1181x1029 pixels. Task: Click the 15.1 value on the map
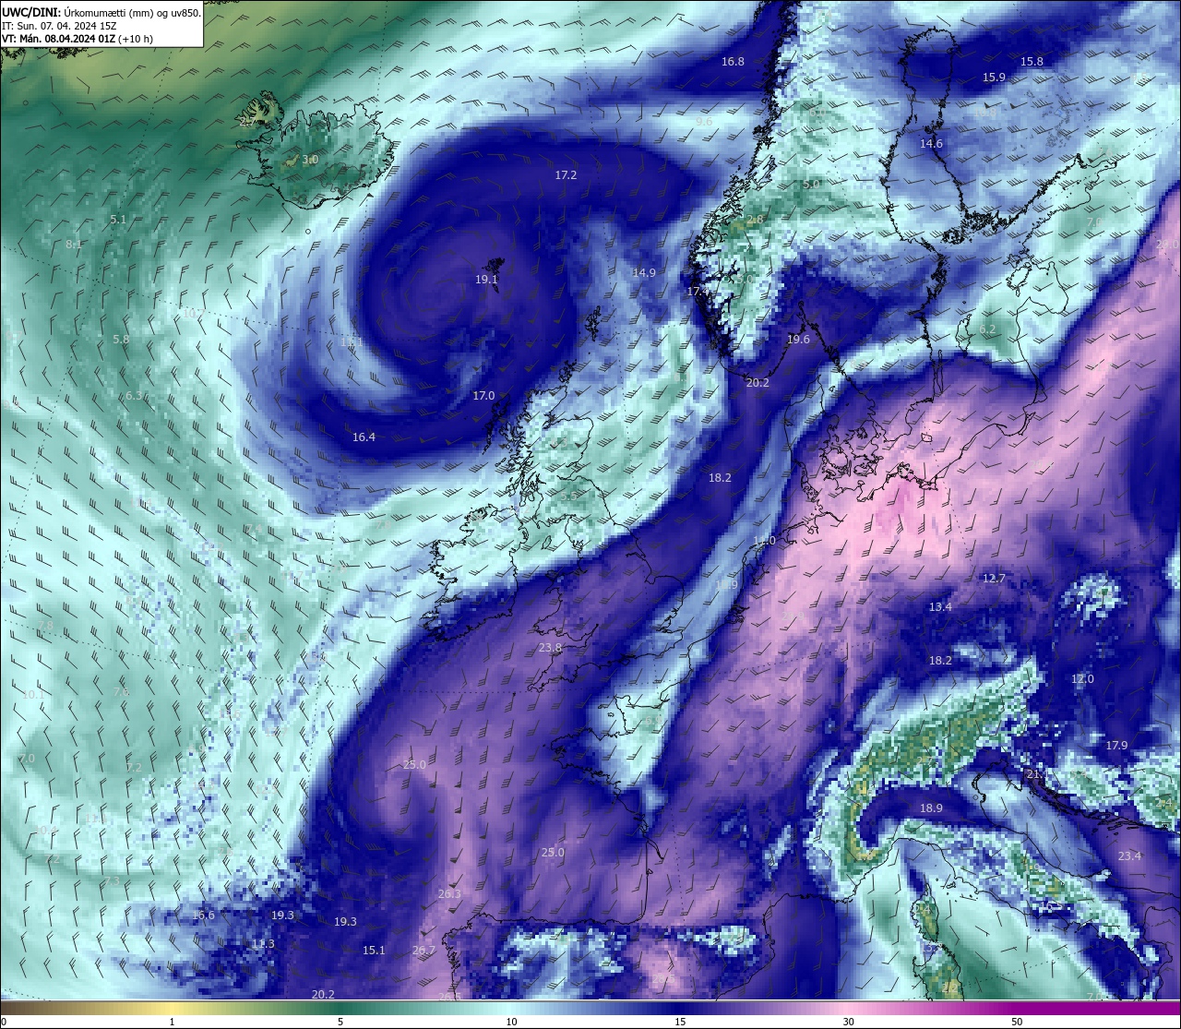coord(374,950)
